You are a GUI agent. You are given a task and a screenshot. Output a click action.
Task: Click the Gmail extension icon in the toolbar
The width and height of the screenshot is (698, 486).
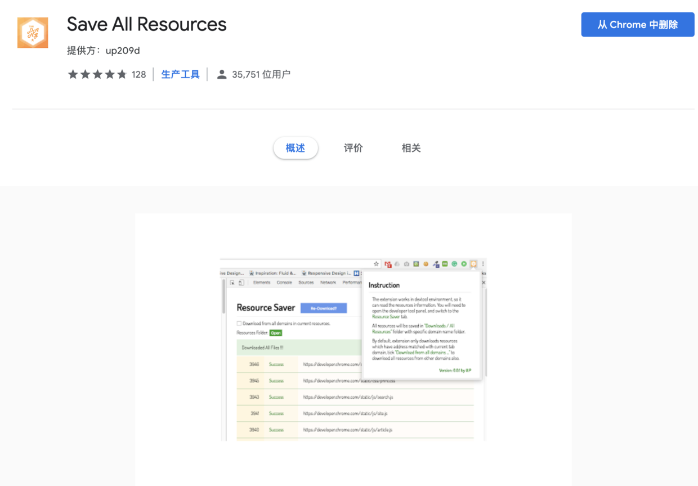[388, 264]
